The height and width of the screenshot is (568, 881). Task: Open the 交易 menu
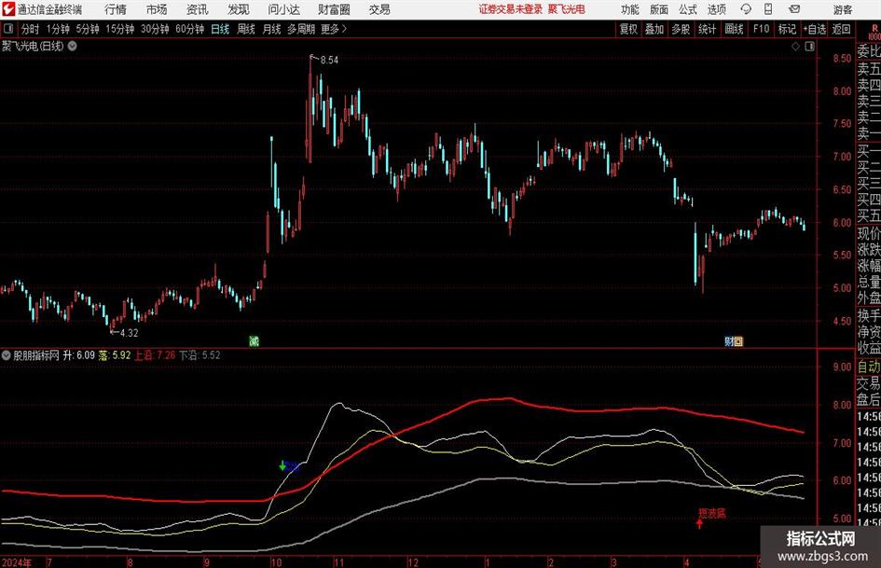(x=379, y=9)
